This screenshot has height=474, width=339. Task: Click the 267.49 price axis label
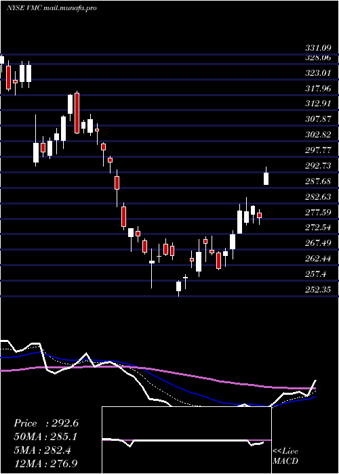(318, 244)
